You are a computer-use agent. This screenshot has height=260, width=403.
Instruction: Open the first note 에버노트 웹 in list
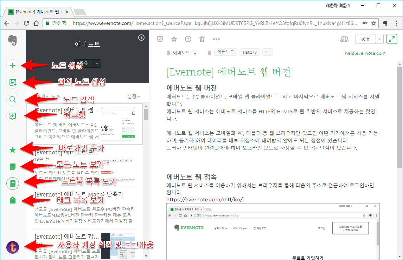pos(85,124)
